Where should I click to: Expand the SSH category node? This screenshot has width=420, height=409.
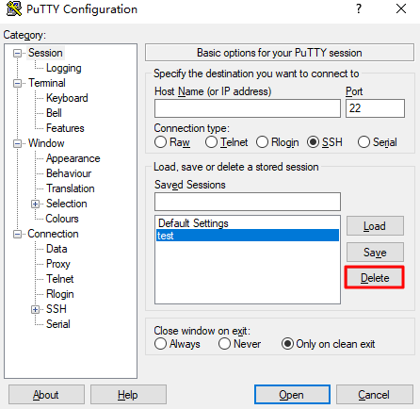click(35, 310)
